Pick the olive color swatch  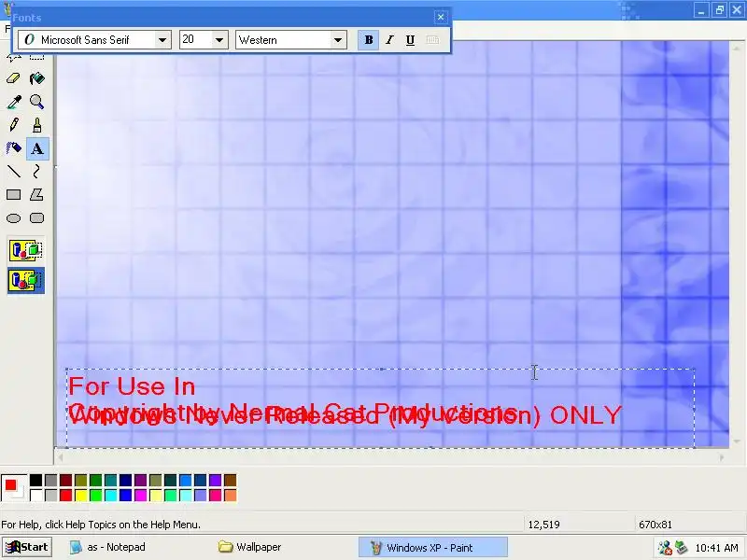(80, 480)
